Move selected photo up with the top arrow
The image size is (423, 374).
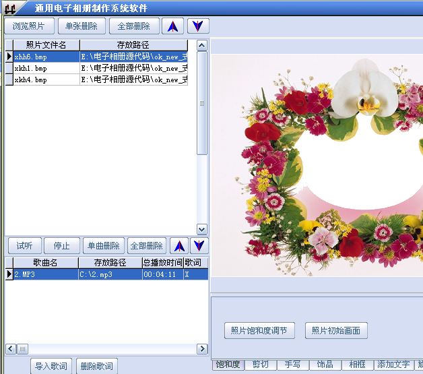[x=172, y=26]
